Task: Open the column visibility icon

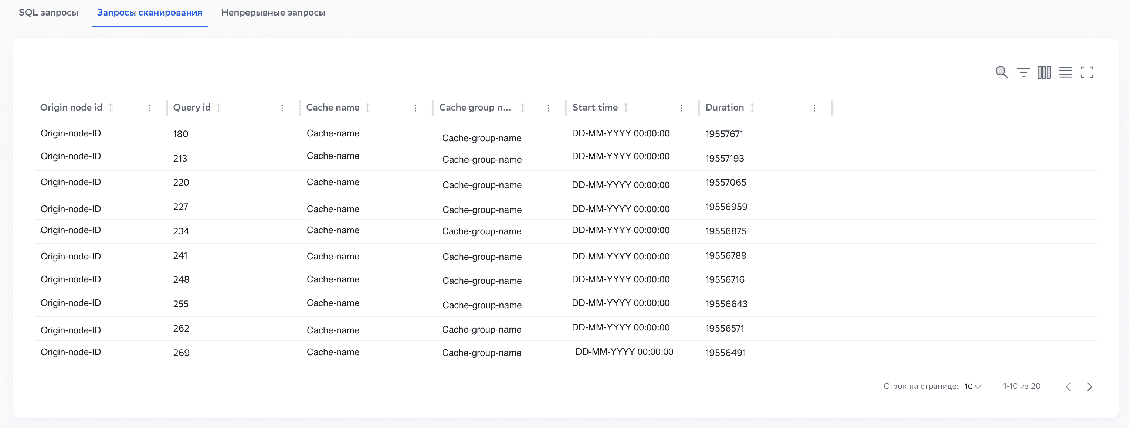Action: [1044, 72]
